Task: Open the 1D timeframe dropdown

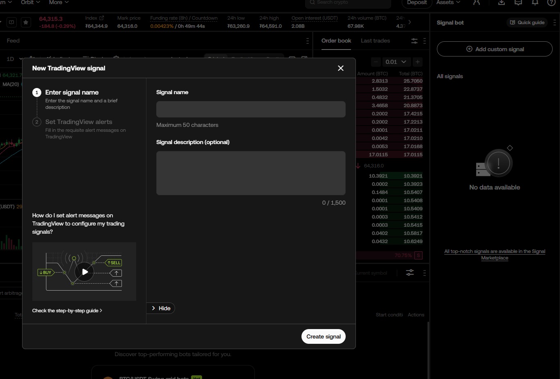Action: tap(15, 59)
